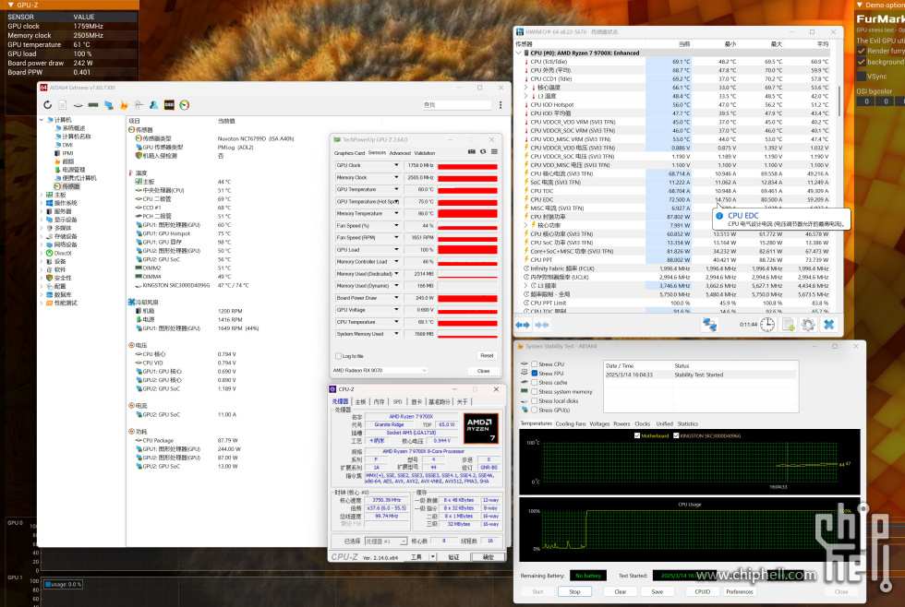Click the greyed double-arrow icon in HWiNFO toolbar

542,325
